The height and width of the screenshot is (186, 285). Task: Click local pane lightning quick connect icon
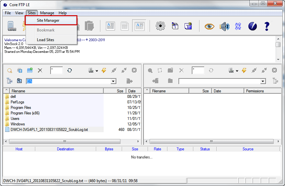(104, 70)
